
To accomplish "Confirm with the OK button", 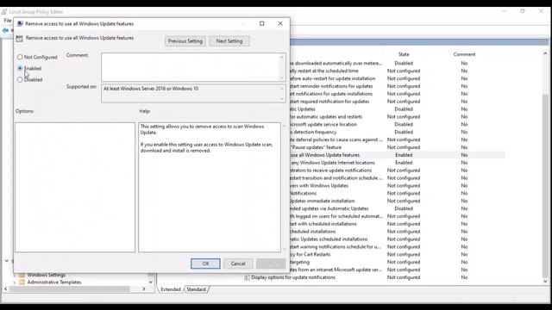I will [x=205, y=263].
